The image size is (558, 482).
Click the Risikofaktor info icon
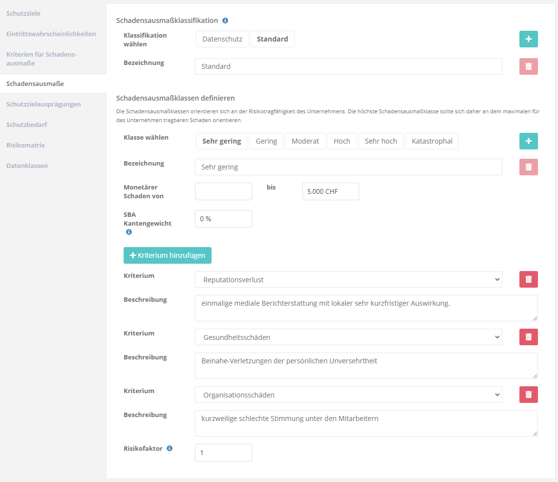click(x=170, y=448)
